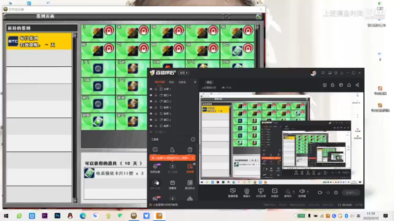
Task: Lock the 全屏1 layer
Action: [156, 89]
